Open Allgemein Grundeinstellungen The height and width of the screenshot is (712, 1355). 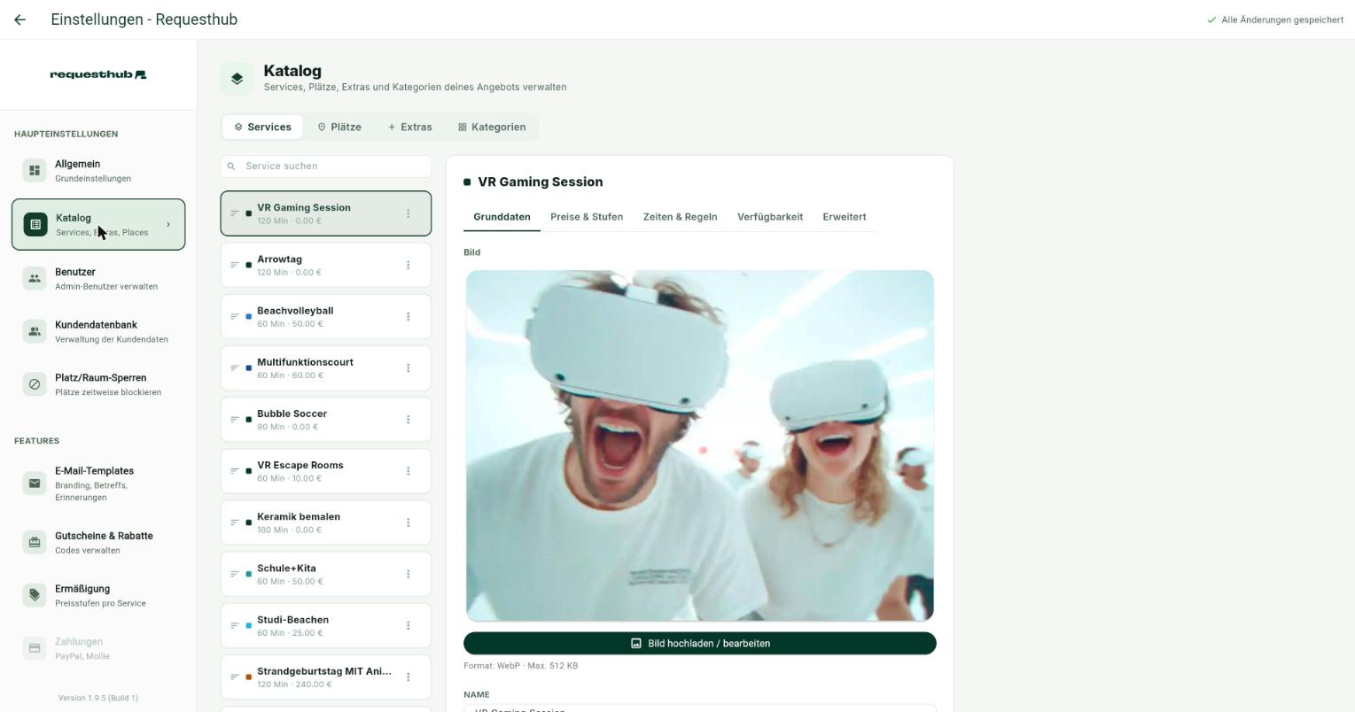click(x=98, y=170)
